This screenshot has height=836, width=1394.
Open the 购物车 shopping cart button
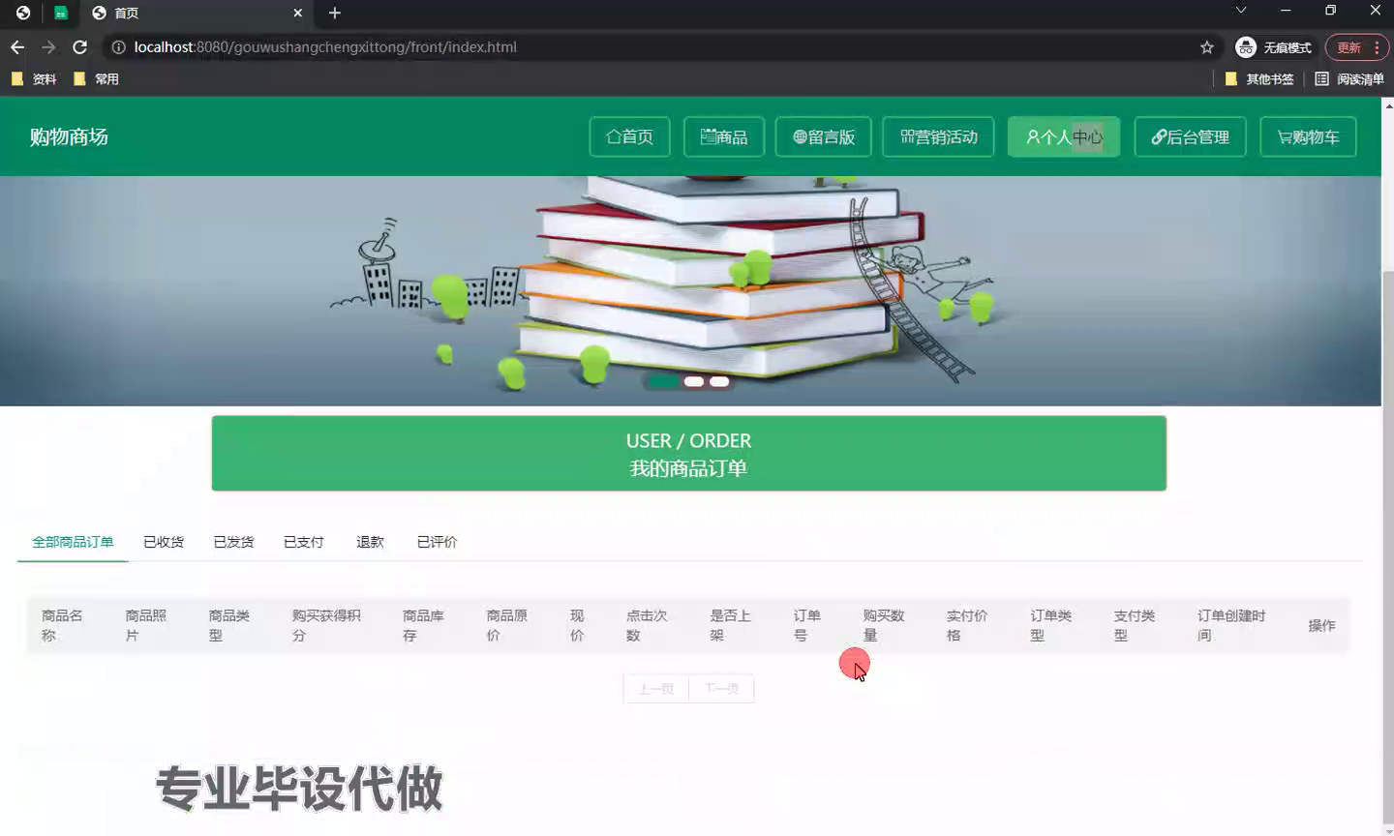(1308, 136)
